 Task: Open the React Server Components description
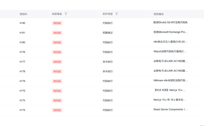[171, 109]
